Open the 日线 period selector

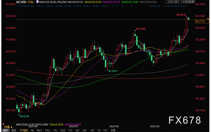point(8,127)
